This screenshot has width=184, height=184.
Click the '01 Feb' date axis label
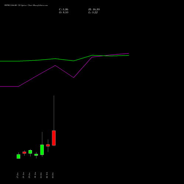pos(41,175)
